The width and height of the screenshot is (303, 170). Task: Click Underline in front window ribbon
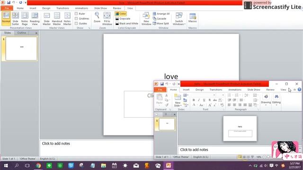pos(204,100)
